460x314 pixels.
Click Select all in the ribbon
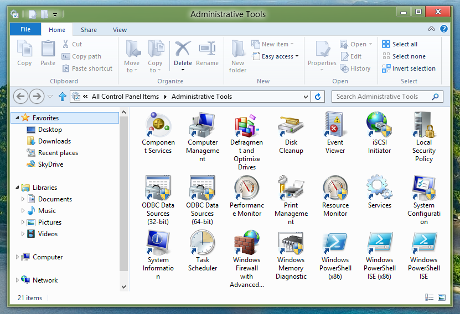pos(400,44)
